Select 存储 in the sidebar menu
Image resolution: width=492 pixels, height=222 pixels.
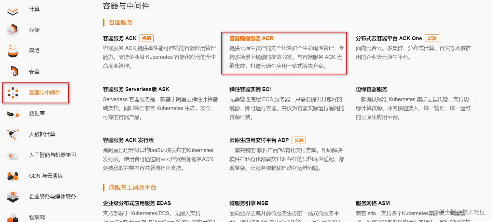pyautogui.click(x=34, y=30)
